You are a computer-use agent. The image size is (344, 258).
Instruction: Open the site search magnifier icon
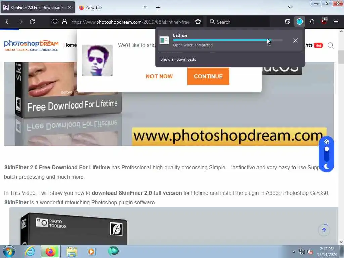331,45
